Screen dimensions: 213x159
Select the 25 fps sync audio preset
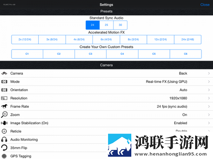(106, 25)
